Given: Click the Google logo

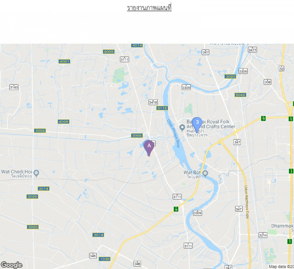Looking at the screenshot, I should click(11, 265).
